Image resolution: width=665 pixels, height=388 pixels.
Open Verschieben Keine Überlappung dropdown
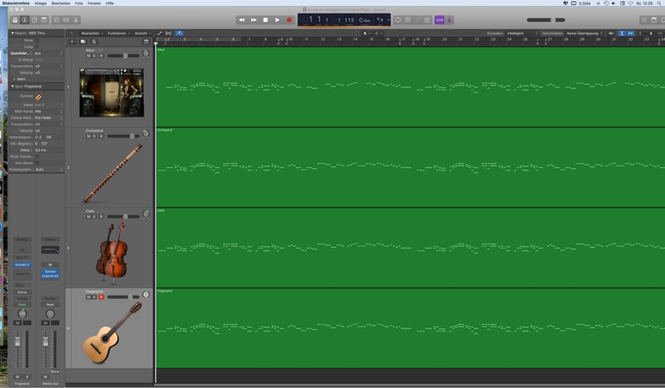[584, 33]
